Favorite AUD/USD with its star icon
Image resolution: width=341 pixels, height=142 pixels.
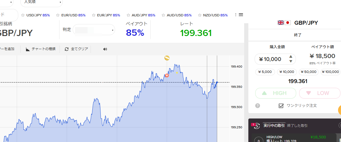[x=163, y=15]
